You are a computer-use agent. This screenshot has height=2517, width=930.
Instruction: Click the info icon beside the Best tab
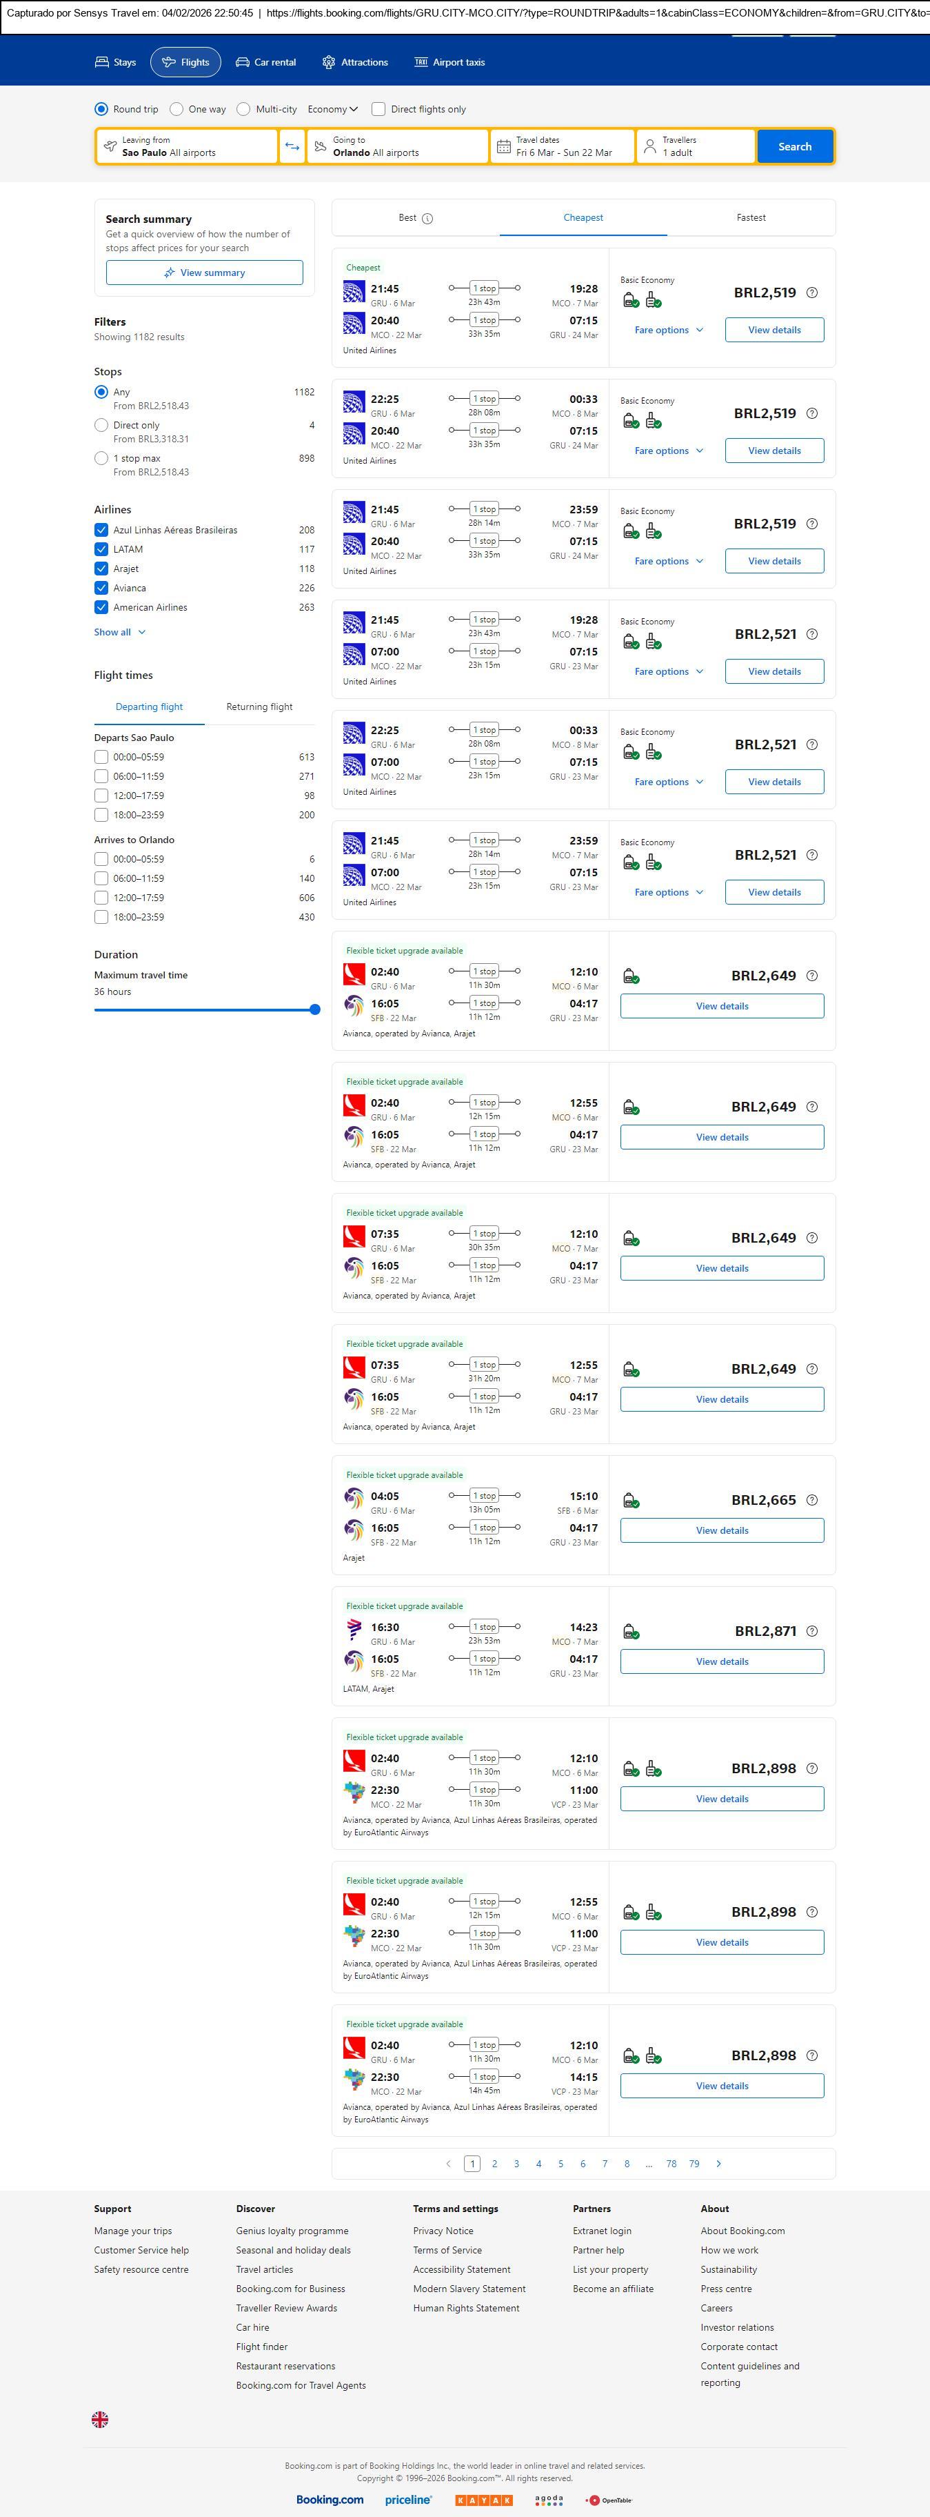(427, 219)
